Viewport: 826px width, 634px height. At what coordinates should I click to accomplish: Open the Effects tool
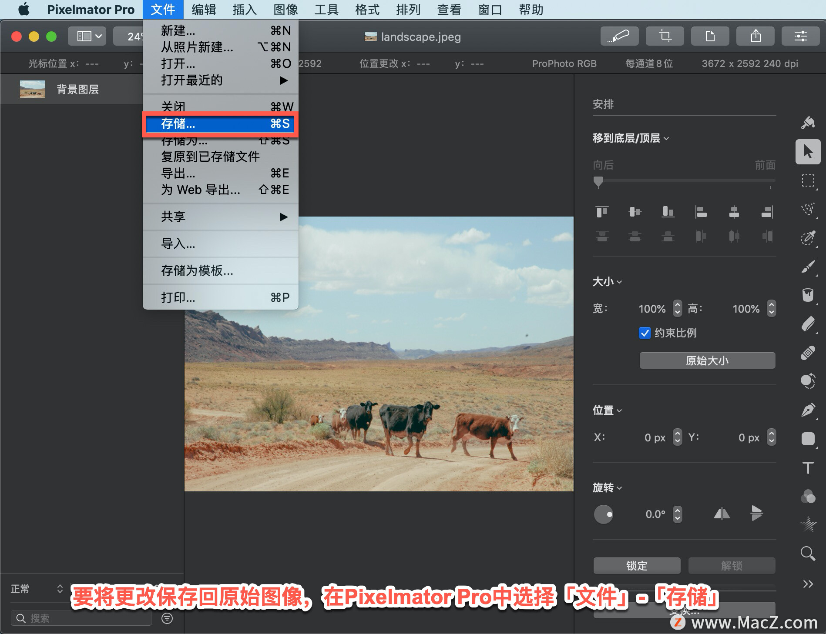click(x=808, y=525)
